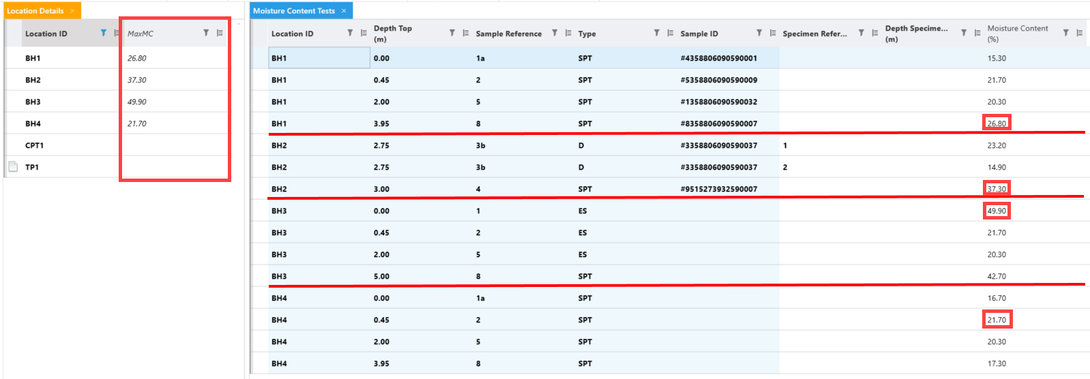Open the Specimen Reference column options menu

click(x=875, y=33)
